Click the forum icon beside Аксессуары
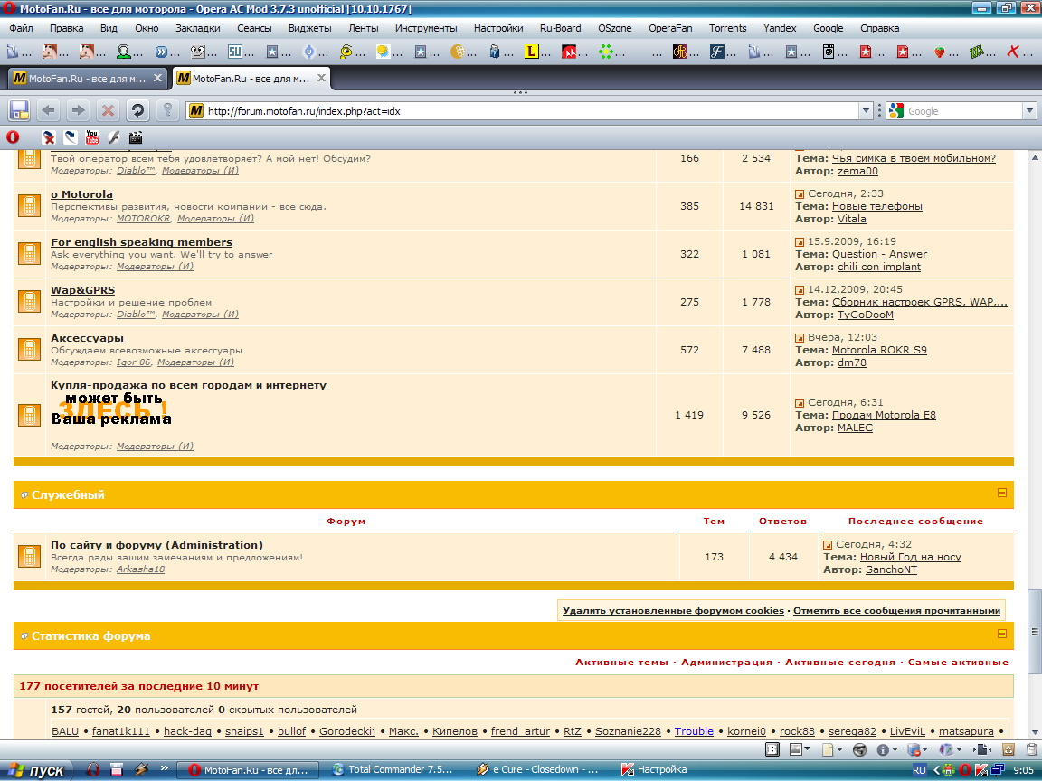Image resolution: width=1042 pixels, height=781 pixels. coord(29,349)
